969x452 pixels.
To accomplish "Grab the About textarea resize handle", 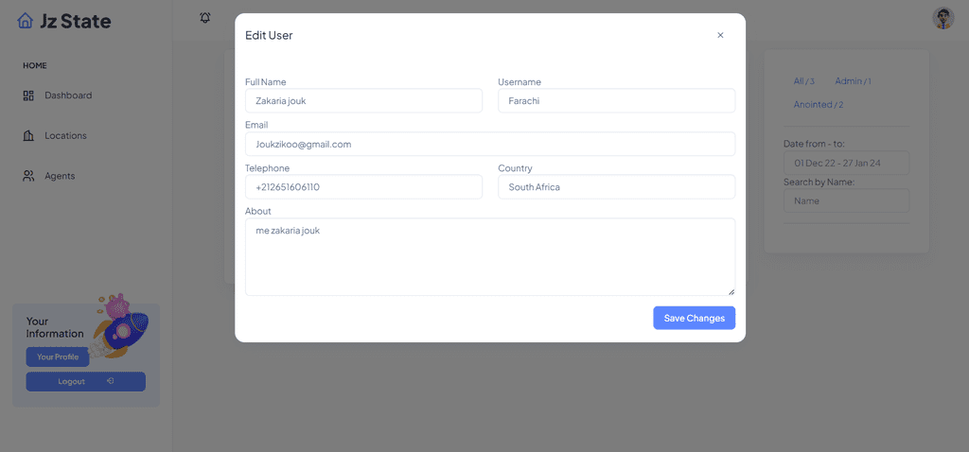I will coord(731,291).
